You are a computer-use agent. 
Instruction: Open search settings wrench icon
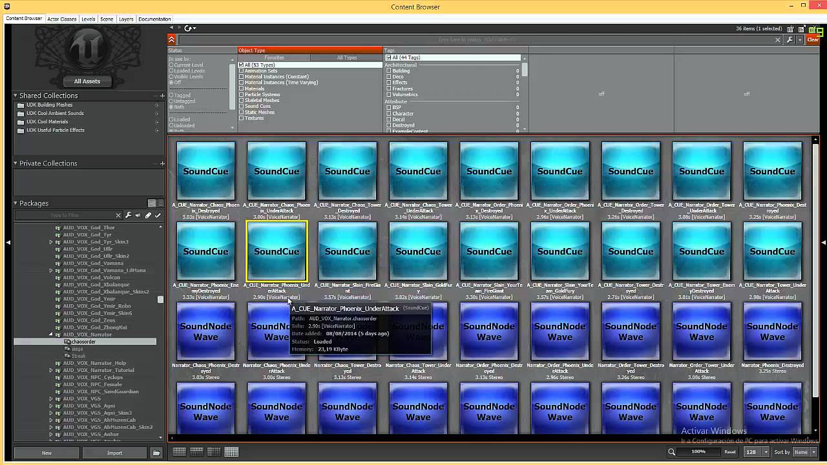click(790, 39)
